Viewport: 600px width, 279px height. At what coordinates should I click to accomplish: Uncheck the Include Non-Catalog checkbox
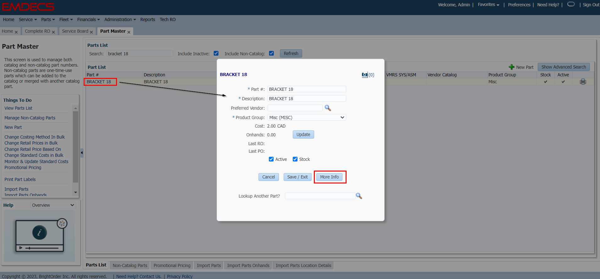[x=271, y=53]
